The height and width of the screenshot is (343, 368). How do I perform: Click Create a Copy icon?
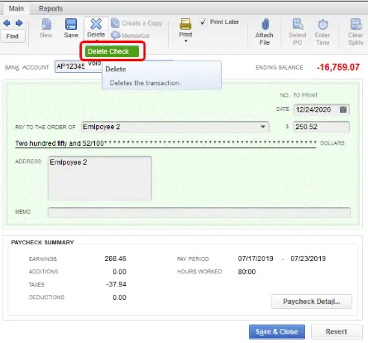click(x=115, y=23)
